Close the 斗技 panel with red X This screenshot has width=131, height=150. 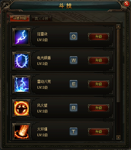(x=127, y=4)
